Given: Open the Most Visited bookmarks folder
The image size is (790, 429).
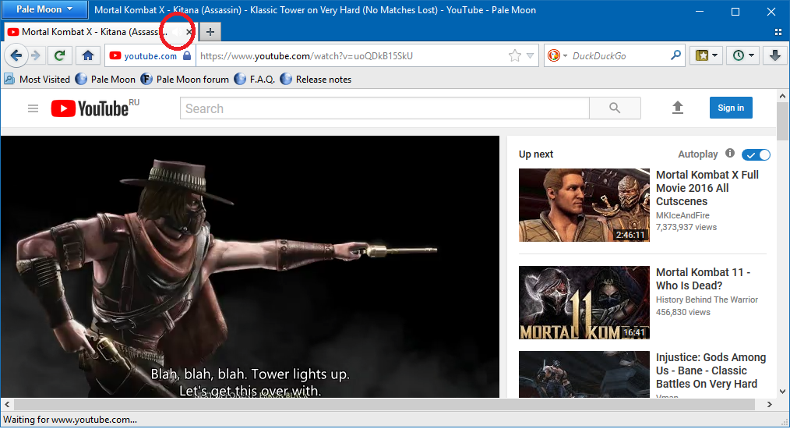Looking at the screenshot, I should click(37, 80).
